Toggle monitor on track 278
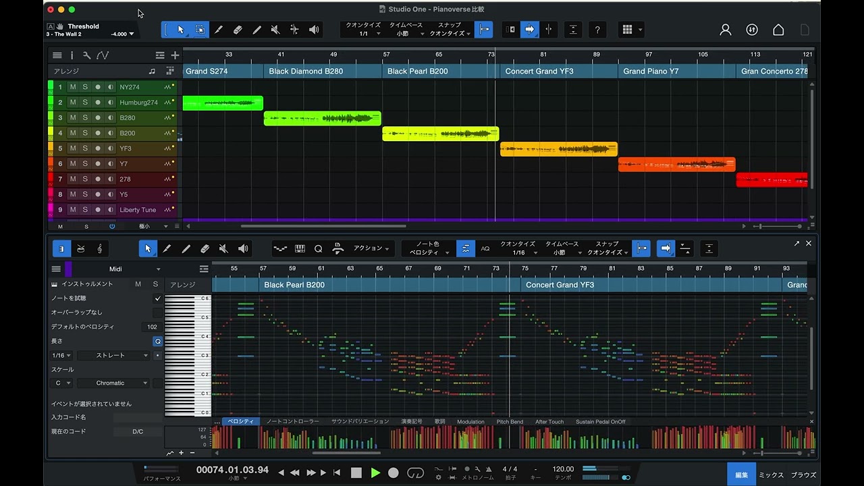This screenshot has height=486, width=864. coord(110,179)
